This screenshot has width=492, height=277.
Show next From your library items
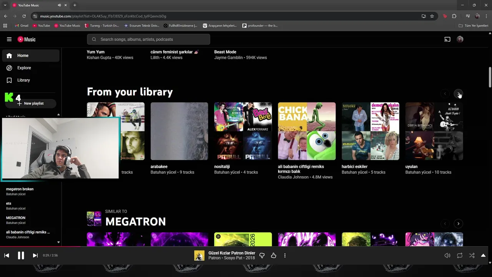[458, 93]
